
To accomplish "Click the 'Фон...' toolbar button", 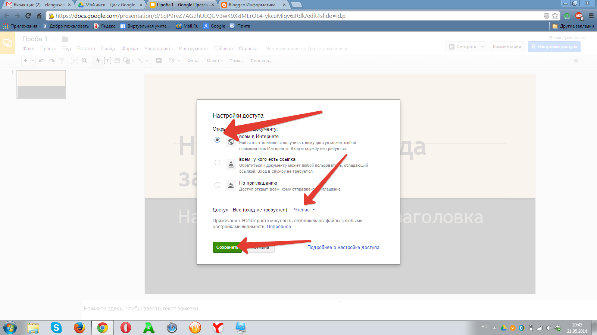I will pyautogui.click(x=193, y=61).
